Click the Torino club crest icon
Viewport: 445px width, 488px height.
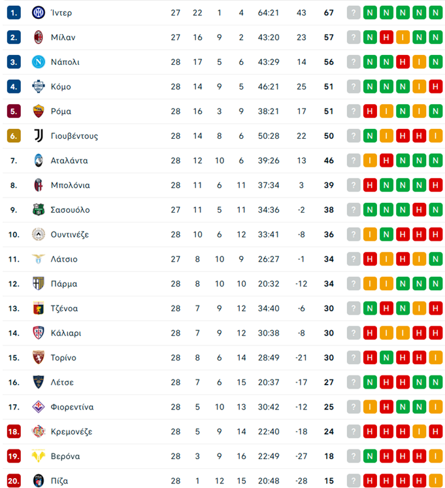(38, 358)
